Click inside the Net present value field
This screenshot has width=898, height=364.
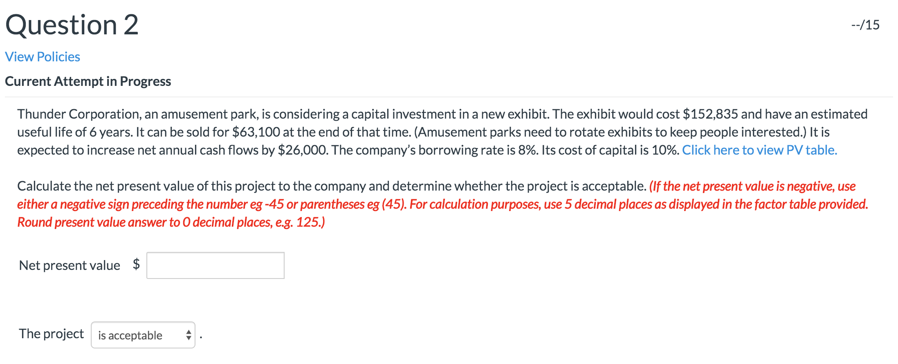216,265
